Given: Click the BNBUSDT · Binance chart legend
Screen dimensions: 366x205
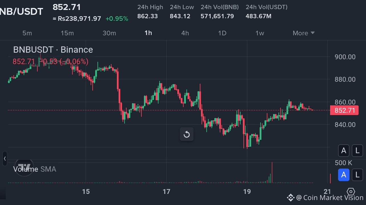Looking at the screenshot, I should (x=53, y=50).
